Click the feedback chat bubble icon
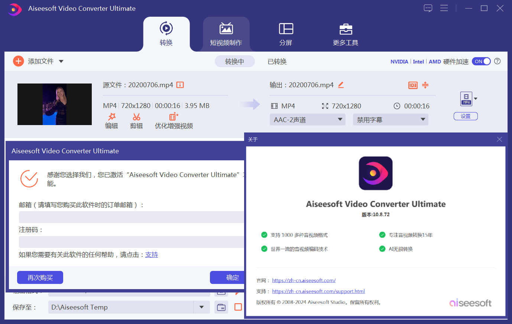512x324 pixels. (428, 8)
